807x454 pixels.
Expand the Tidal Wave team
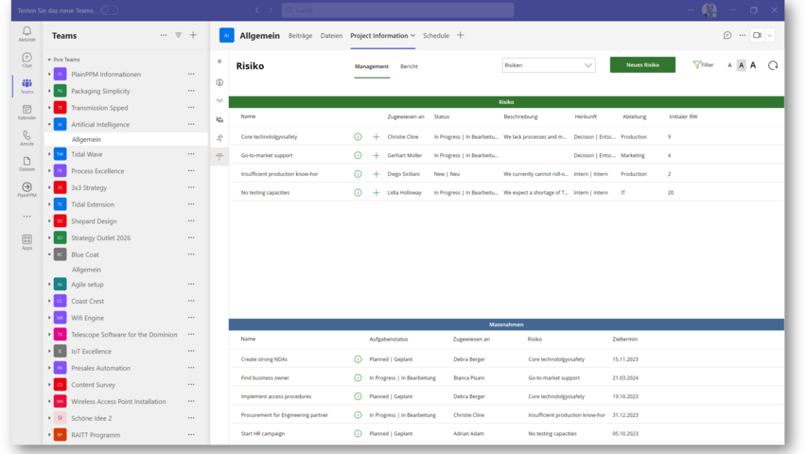(x=49, y=154)
